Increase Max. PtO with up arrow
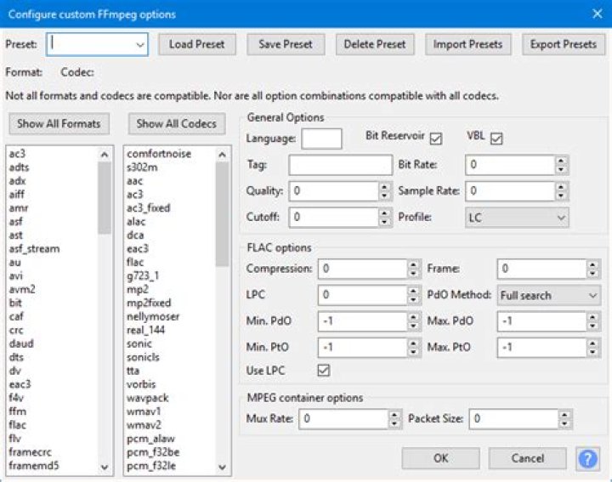This screenshot has width=612, height=482. [593, 343]
